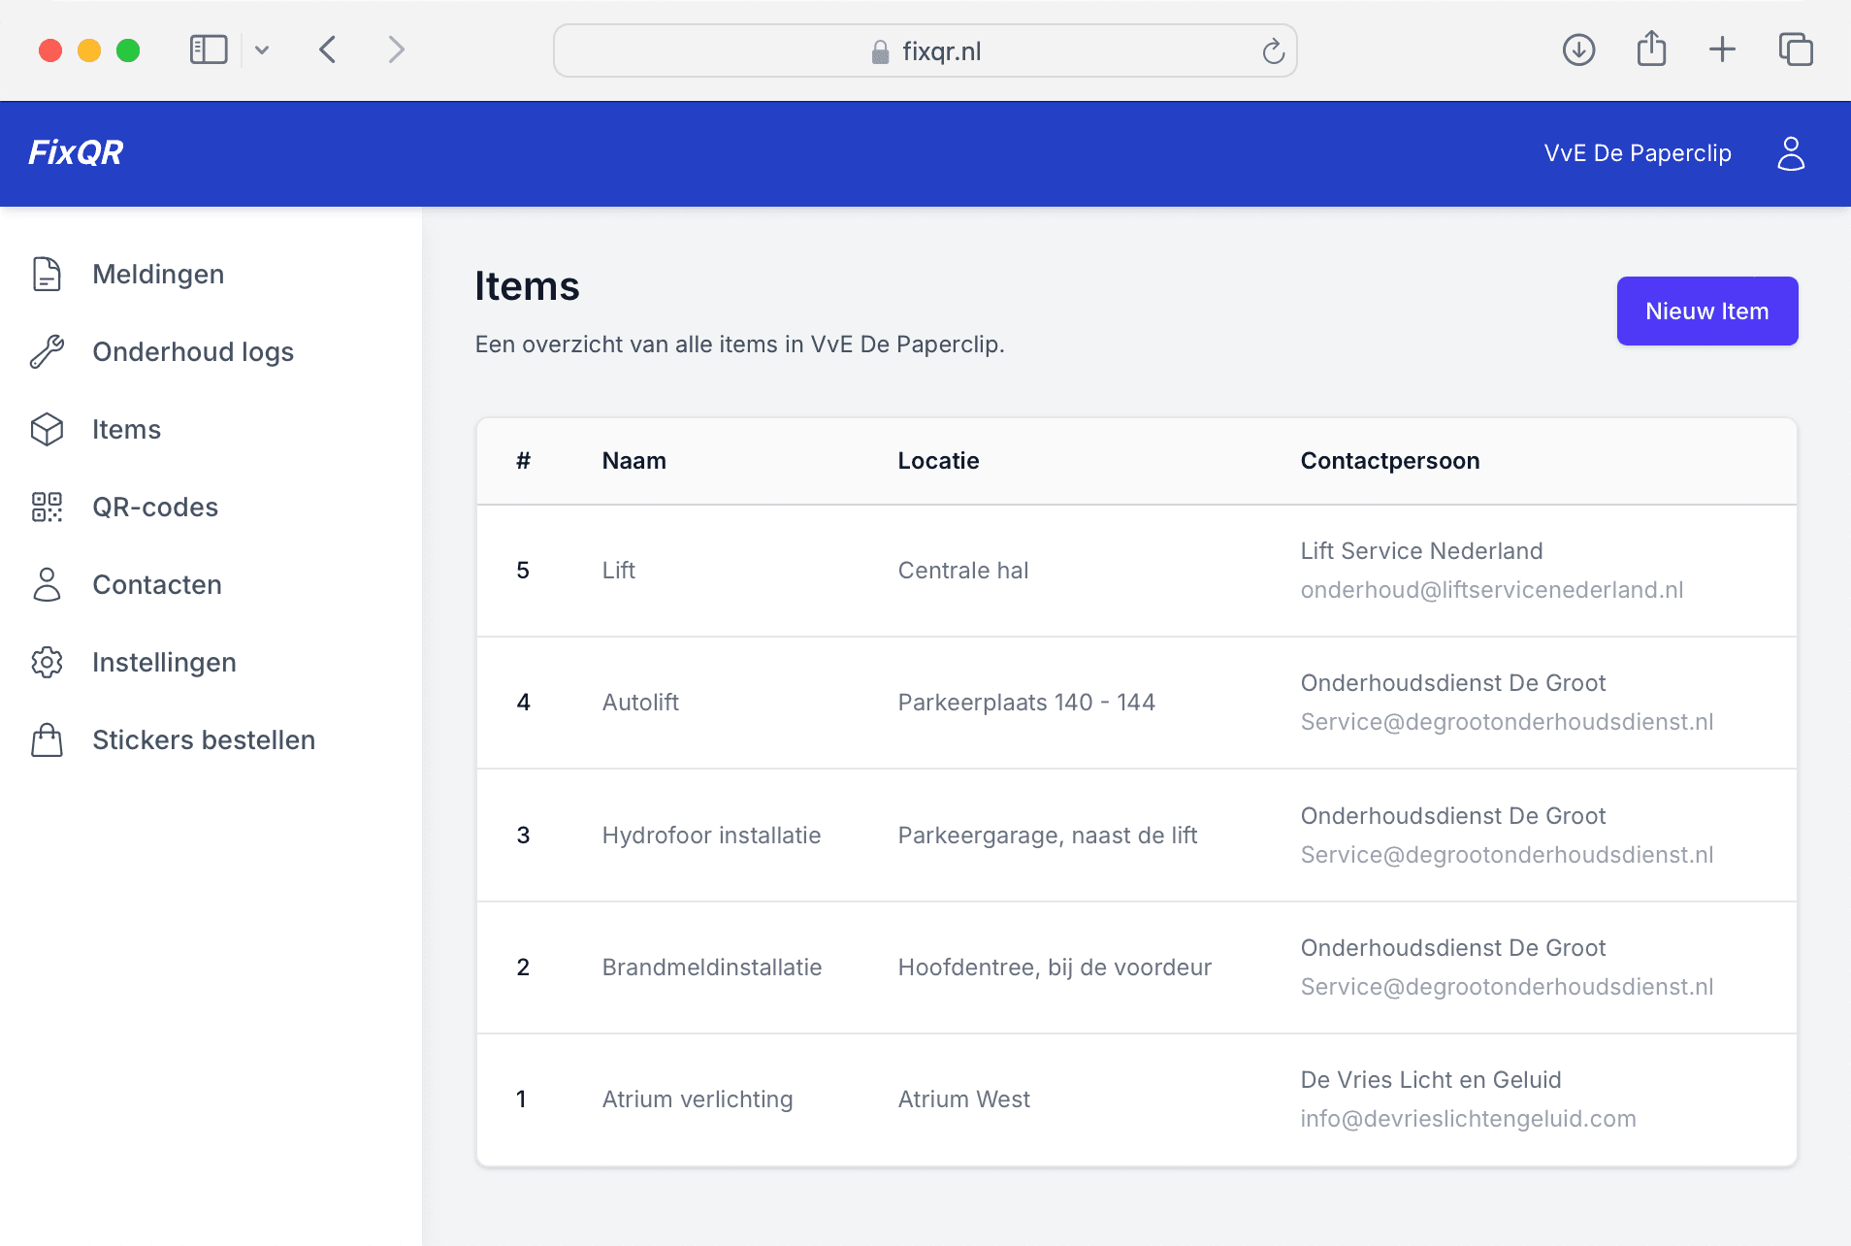Click Hoofdentree, bij de voordeur location
Viewport: 1851px width, 1246px height.
pyautogui.click(x=1055, y=967)
